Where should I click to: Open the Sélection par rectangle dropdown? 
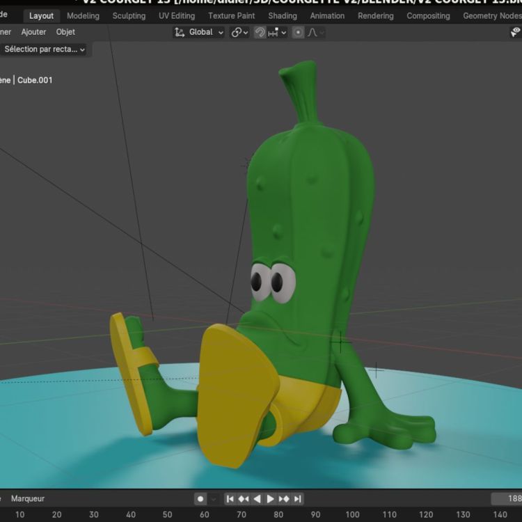tap(45, 49)
